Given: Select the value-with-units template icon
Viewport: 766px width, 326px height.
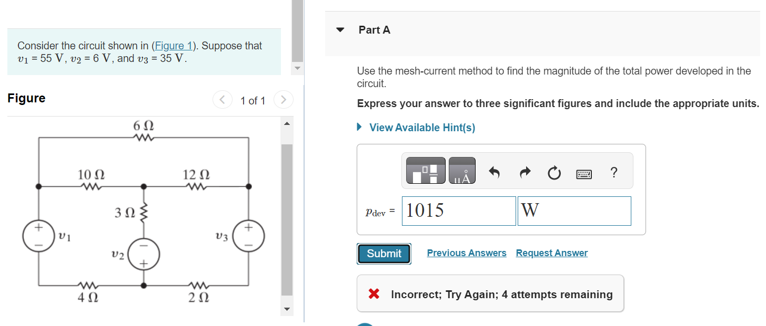Looking at the screenshot, I should [x=425, y=170].
